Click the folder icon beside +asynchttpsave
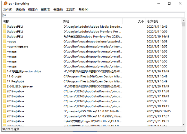The image size is (187, 134). pyautogui.click(x=5, y=47)
